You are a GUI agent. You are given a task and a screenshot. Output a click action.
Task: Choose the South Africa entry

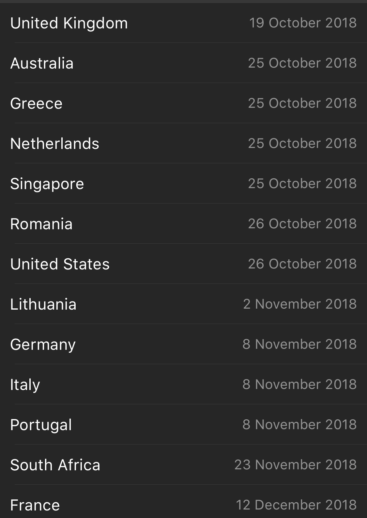click(55, 465)
